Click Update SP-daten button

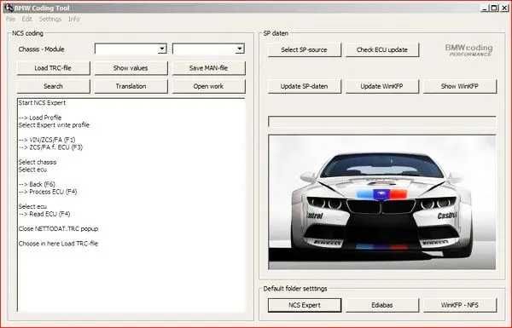pyautogui.click(x=304, y=86)
